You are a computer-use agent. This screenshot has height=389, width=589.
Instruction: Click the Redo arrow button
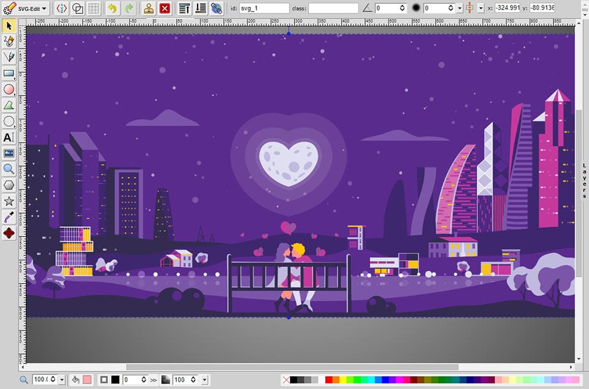pyautogui.click(x=129, y=9)
